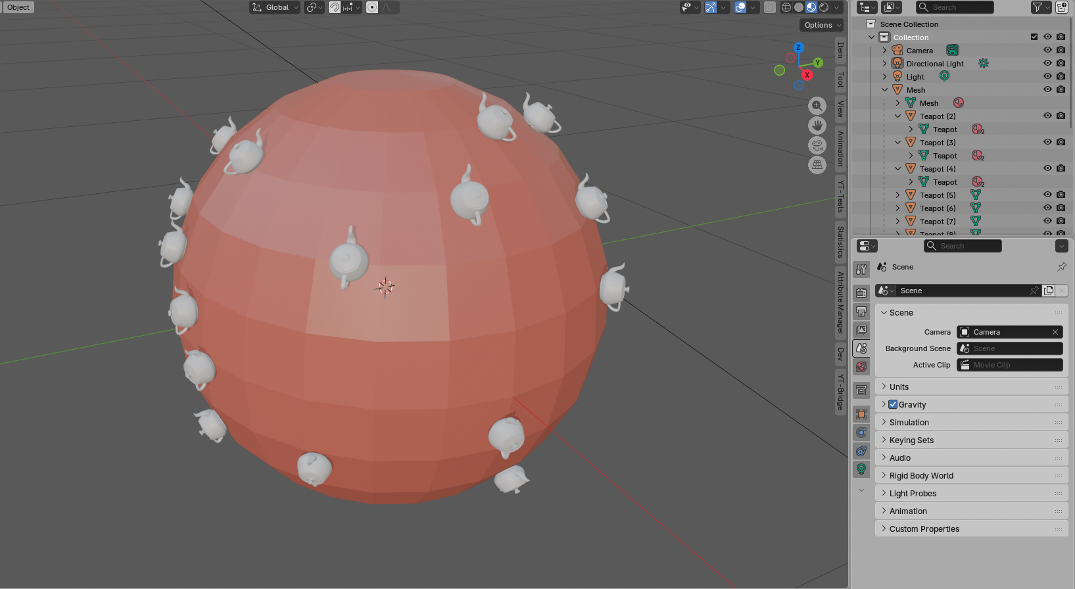
Task: Toggle the Collection exclude checkbox
Action: click(1034, 37)
